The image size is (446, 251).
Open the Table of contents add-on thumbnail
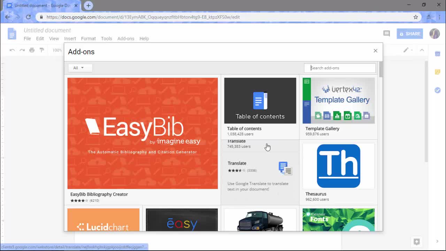coord(260,100)
